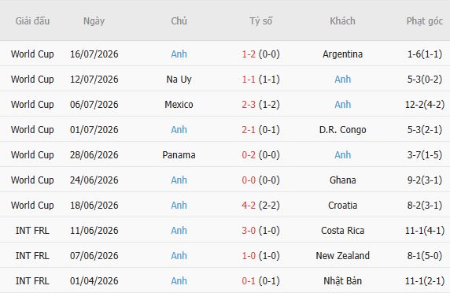Select the Na Uy home team

tap(179, 80)
